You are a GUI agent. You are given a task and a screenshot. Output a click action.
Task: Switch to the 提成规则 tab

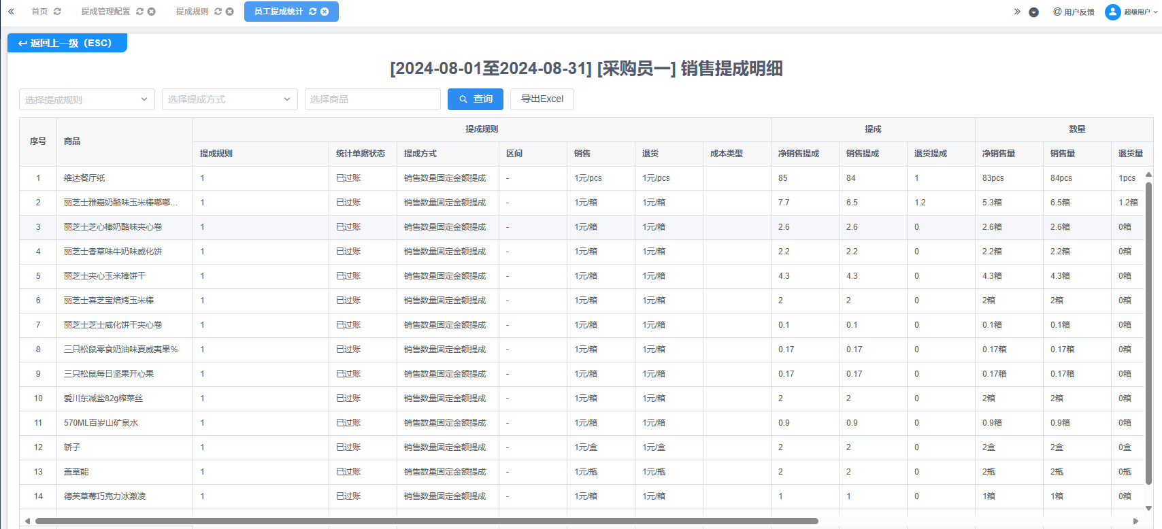coord(192,12)
